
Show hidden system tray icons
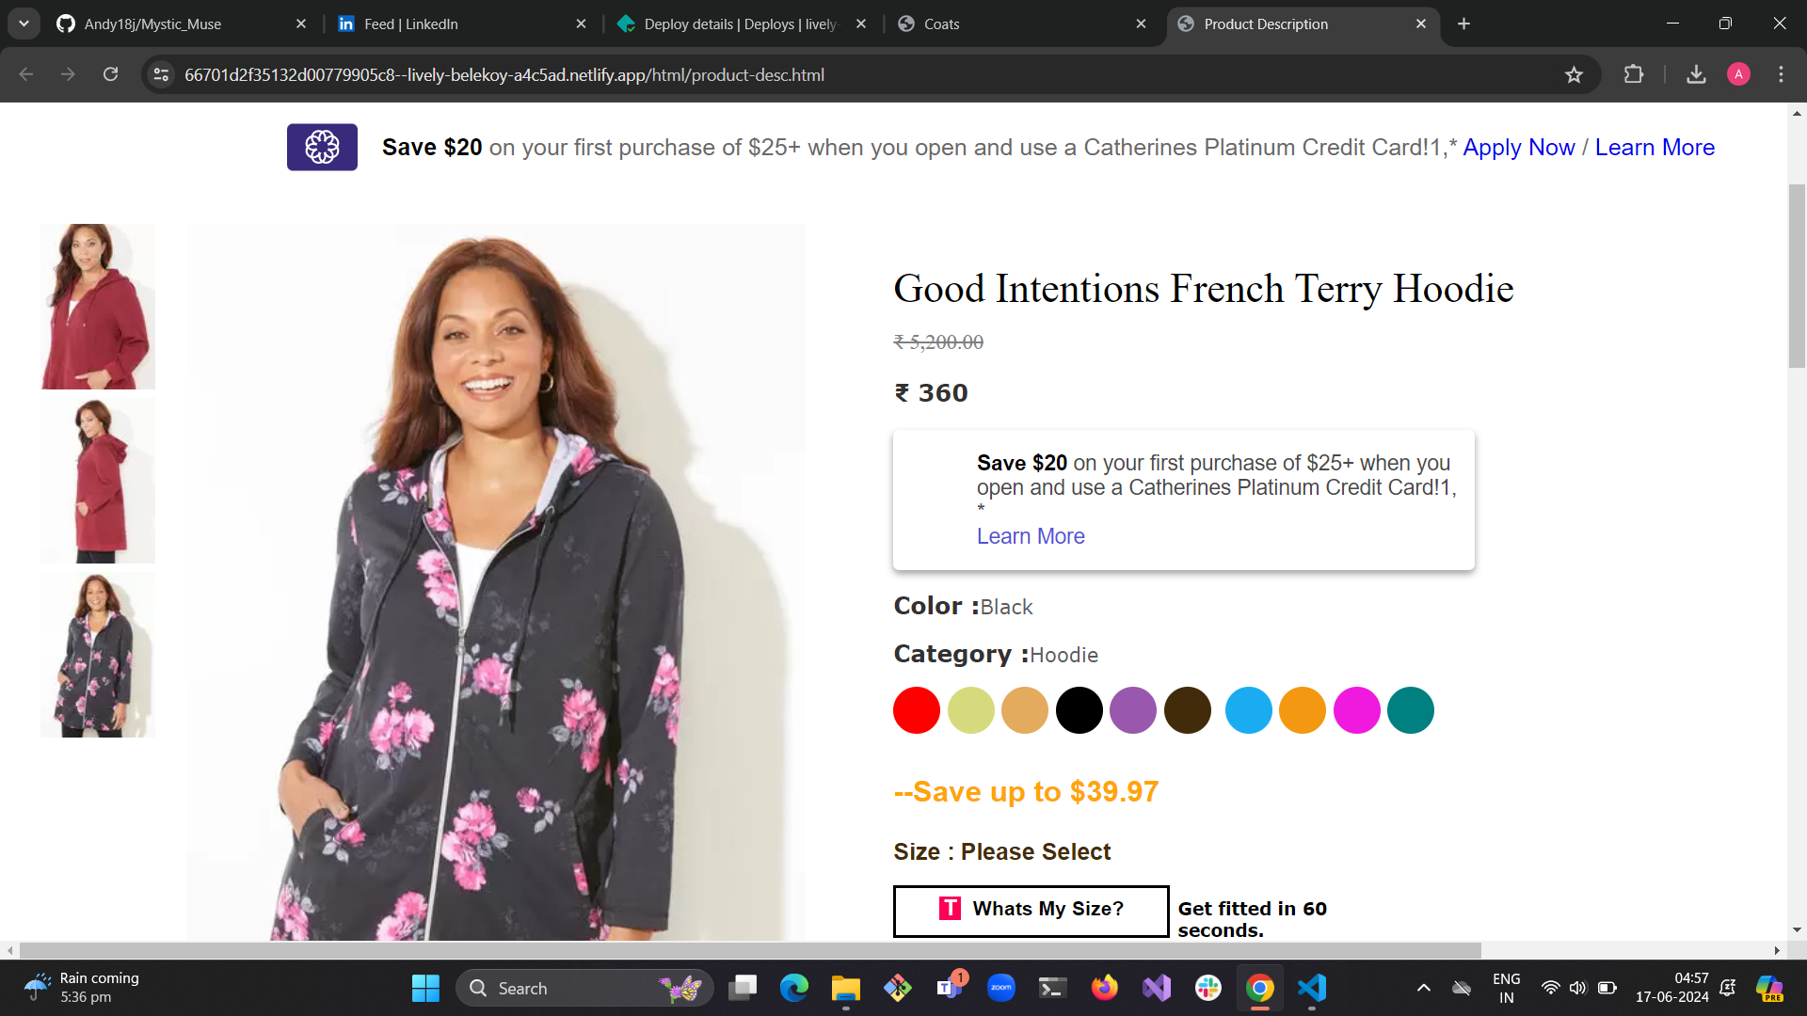click(x=1424, y=988)
